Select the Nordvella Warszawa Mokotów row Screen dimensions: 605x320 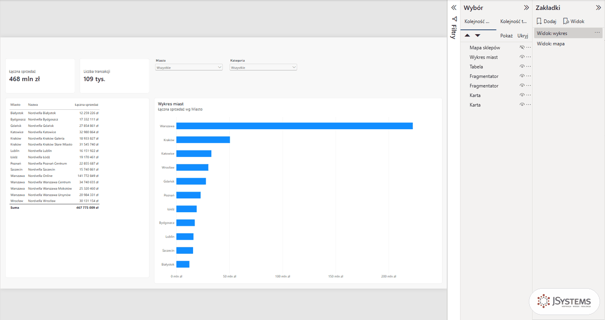tap(54, 188)
